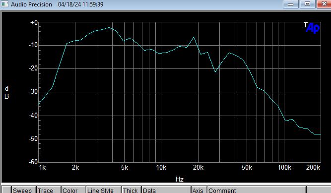Select the '-50' y-axis label

point(33,139)
